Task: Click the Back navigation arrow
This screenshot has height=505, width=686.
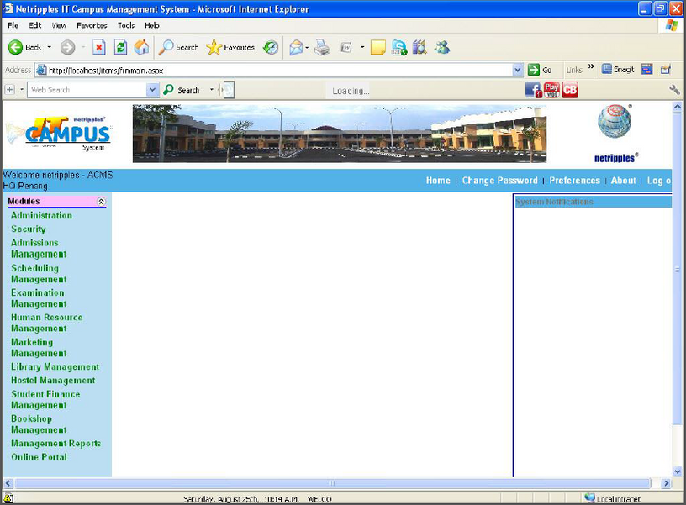Action: [16, 47]
